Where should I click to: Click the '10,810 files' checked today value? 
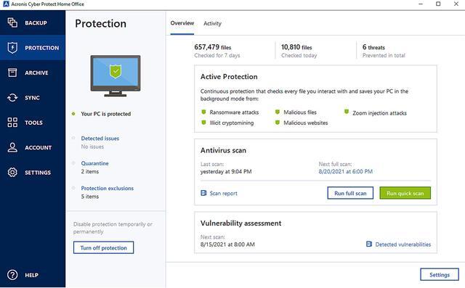[x=296, y=47]
